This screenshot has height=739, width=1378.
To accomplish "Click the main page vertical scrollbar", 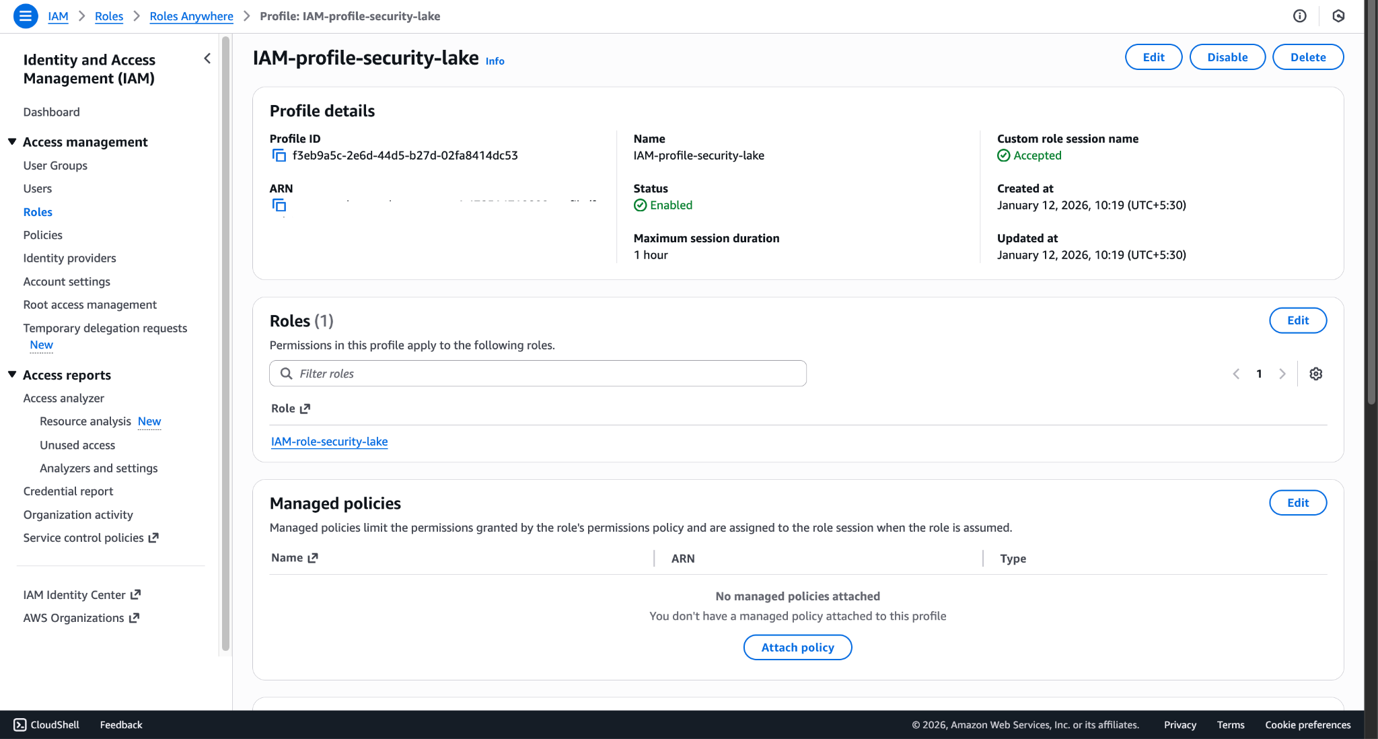I will pos(1371,202).
